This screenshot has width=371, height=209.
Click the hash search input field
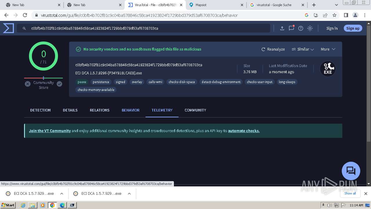(143, 28)
